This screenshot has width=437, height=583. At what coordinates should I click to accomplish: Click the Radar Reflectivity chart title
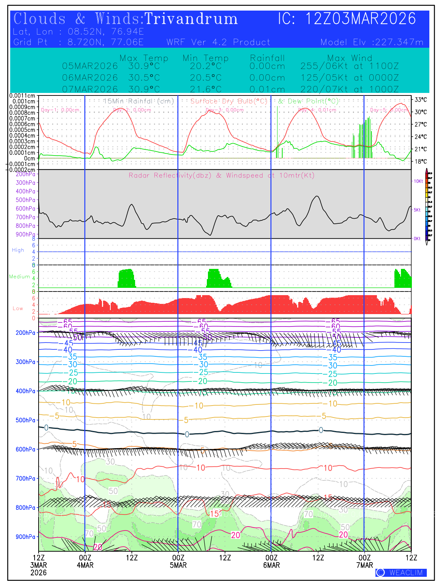(221, 175)
